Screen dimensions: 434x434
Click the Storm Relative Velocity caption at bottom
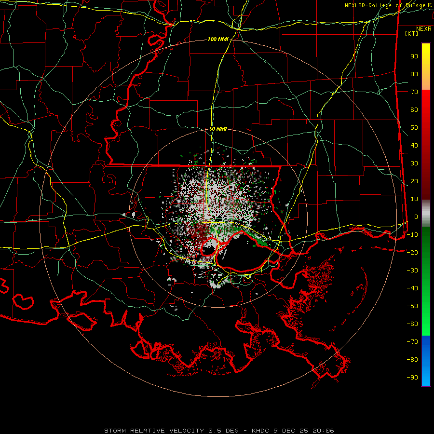[219, 431]
